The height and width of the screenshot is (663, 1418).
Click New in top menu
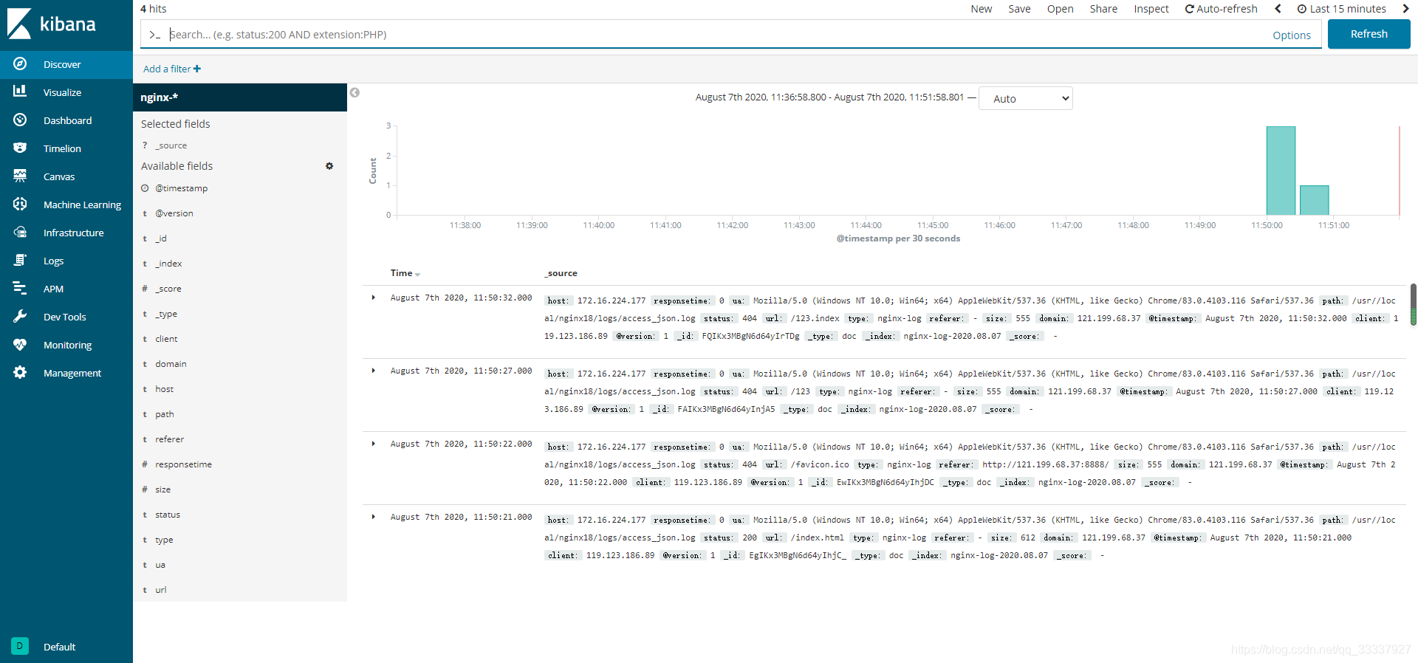[982, 9]
